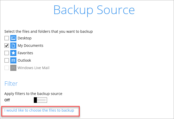174x119 pixels.
Task: Select the Desktop label text
Action: [x=25, y=38]
